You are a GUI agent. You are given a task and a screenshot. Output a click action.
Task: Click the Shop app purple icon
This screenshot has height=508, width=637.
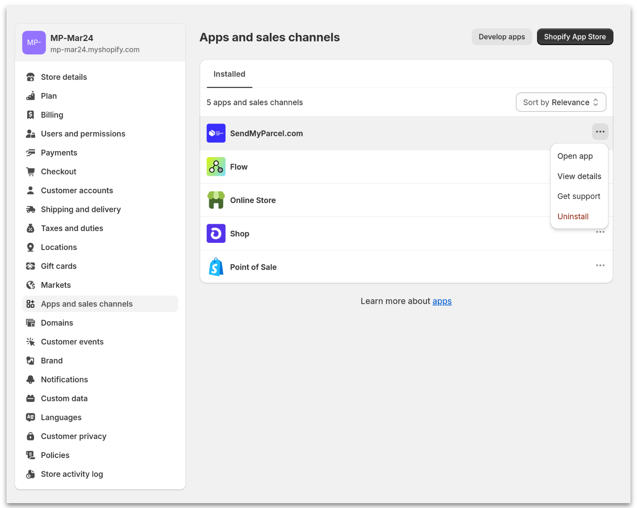[x=216, y=233]
